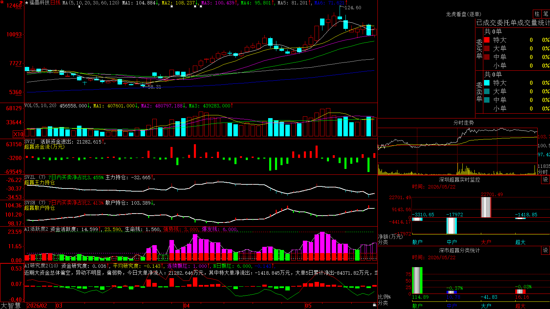This screenshot has width=550, height=309.
Task: Click the 日线 period label
Action: click(55, 3)
